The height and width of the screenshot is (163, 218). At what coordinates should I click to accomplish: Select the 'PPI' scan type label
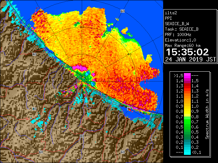coord(168,18)
